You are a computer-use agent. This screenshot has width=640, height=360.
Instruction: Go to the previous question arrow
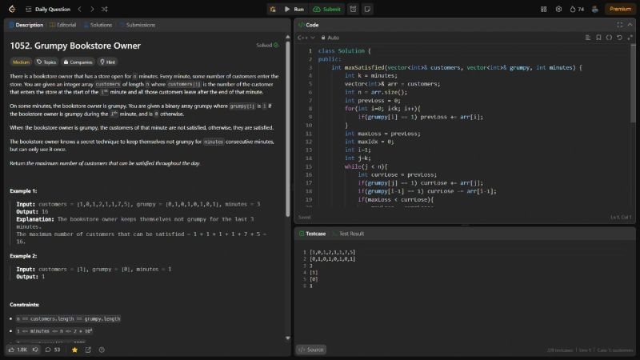pyautogui.click(x=80, y=9)
